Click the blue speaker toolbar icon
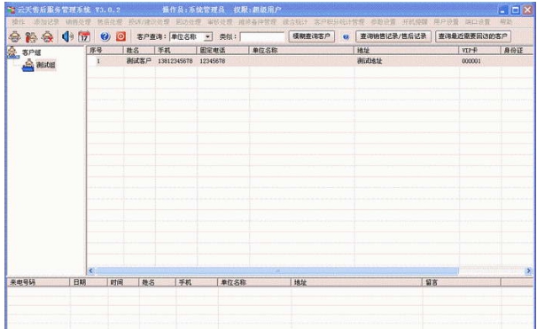Viewport: 537px width, 329px height. click(67, 36)
